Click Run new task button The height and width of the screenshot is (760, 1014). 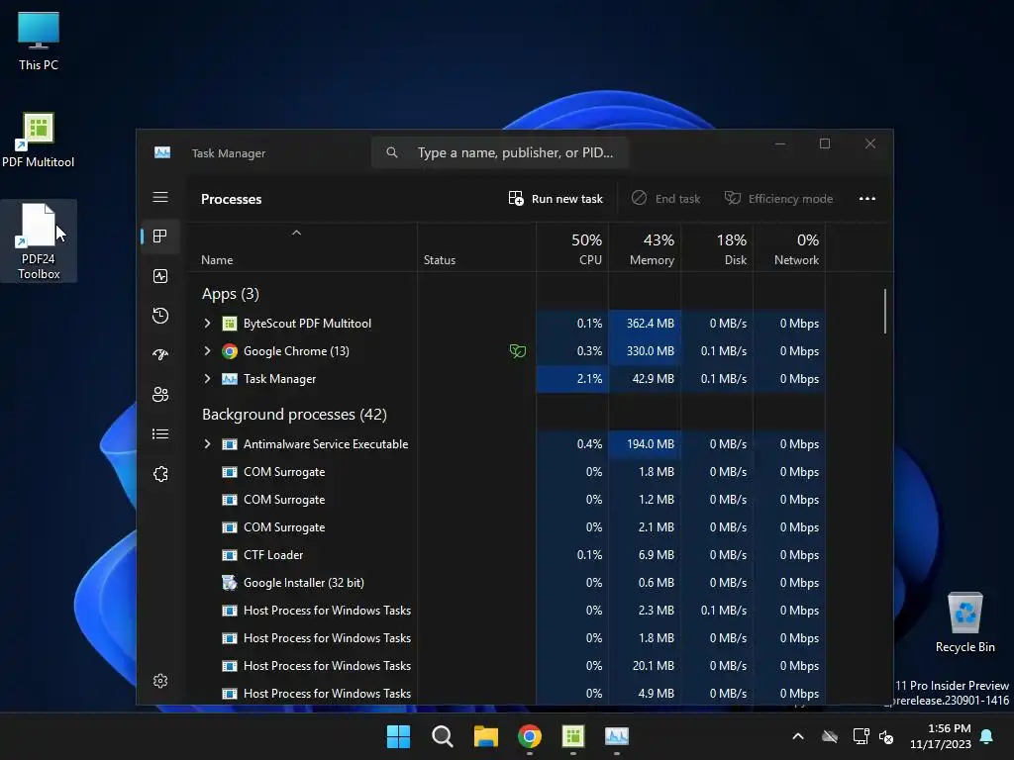[x=556, y=198]
